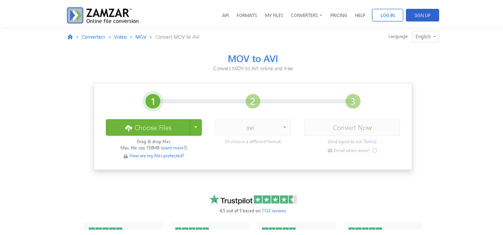The width and height of the screenshot is (503, 235).
Task: Click the 'MOV to AVI' heading
Action: pyautogui.click(x=253, y=59)
